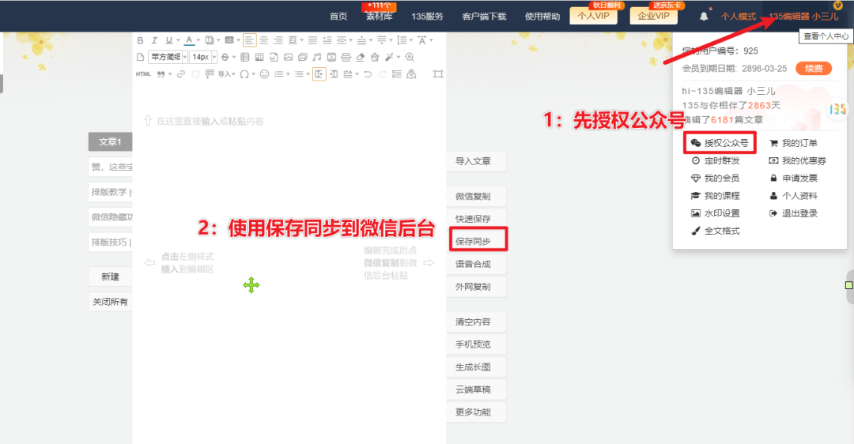Image resolution: width=854 pixels, height=444 pixels.
Task: Click the 企业VIP button
Action: click(x=654, y=16)
